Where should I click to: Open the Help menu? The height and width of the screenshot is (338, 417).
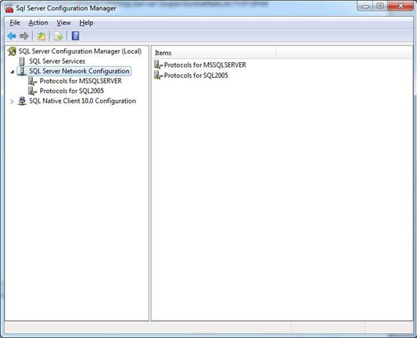tap(86, 23)
